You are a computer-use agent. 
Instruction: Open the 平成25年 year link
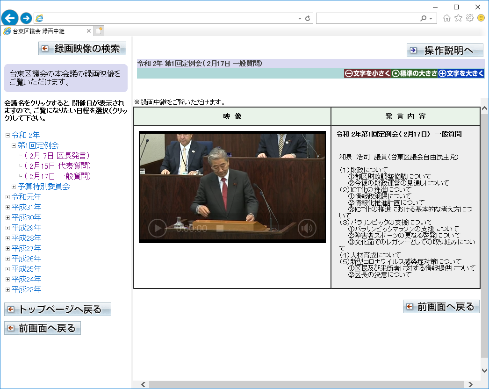click(26, 269)
